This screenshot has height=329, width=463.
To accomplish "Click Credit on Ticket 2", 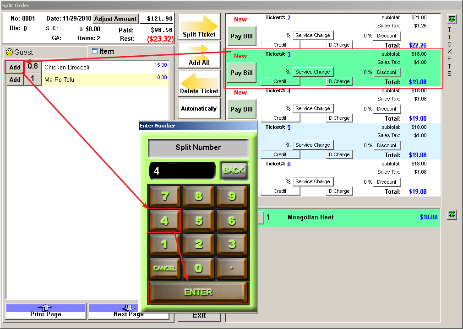I will click(x=280, y=45).
